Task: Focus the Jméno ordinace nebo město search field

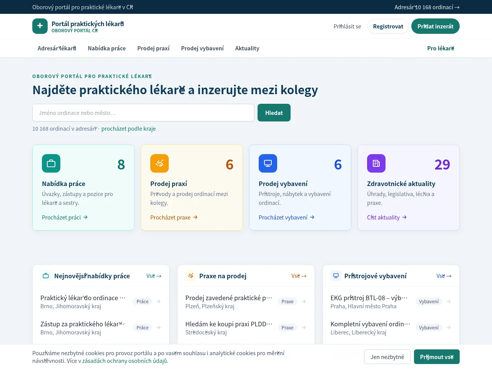Action: point(143,113)
